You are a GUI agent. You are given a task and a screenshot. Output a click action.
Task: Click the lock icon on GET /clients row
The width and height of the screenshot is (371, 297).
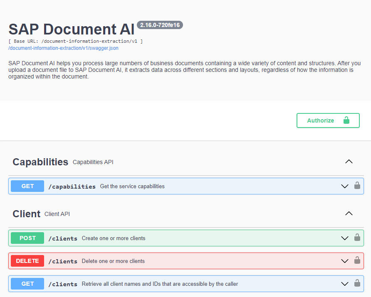[x=357, y=283]
